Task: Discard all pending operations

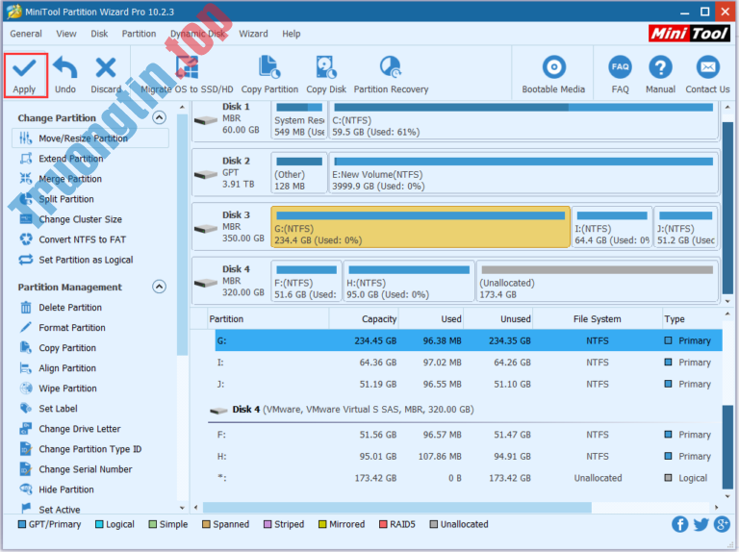Action: pos(106,75)
